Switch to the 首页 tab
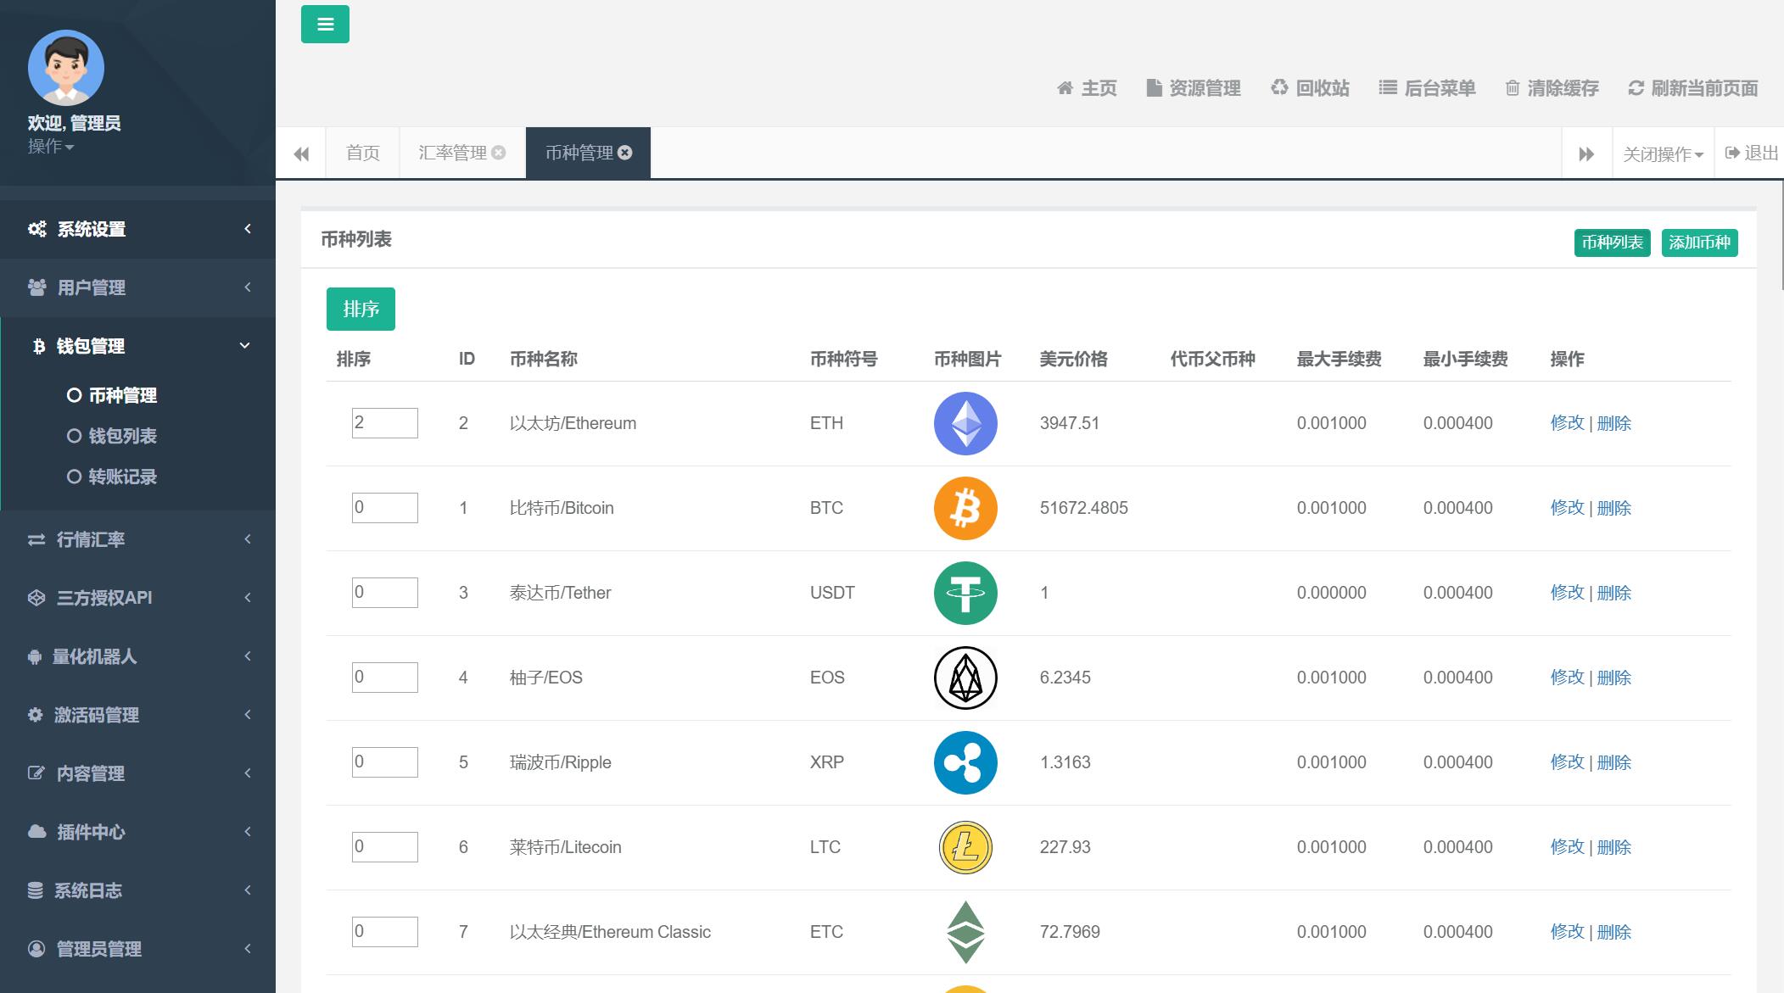The width and height of the screenshot is (1784, 993). click(363, 153)
